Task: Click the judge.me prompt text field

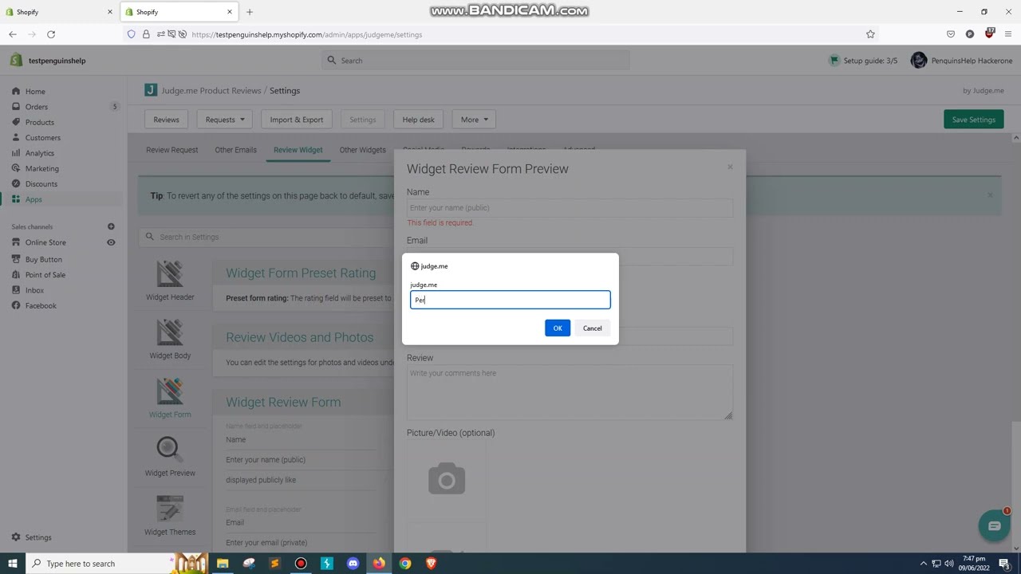Action: (x=510, y=300)
